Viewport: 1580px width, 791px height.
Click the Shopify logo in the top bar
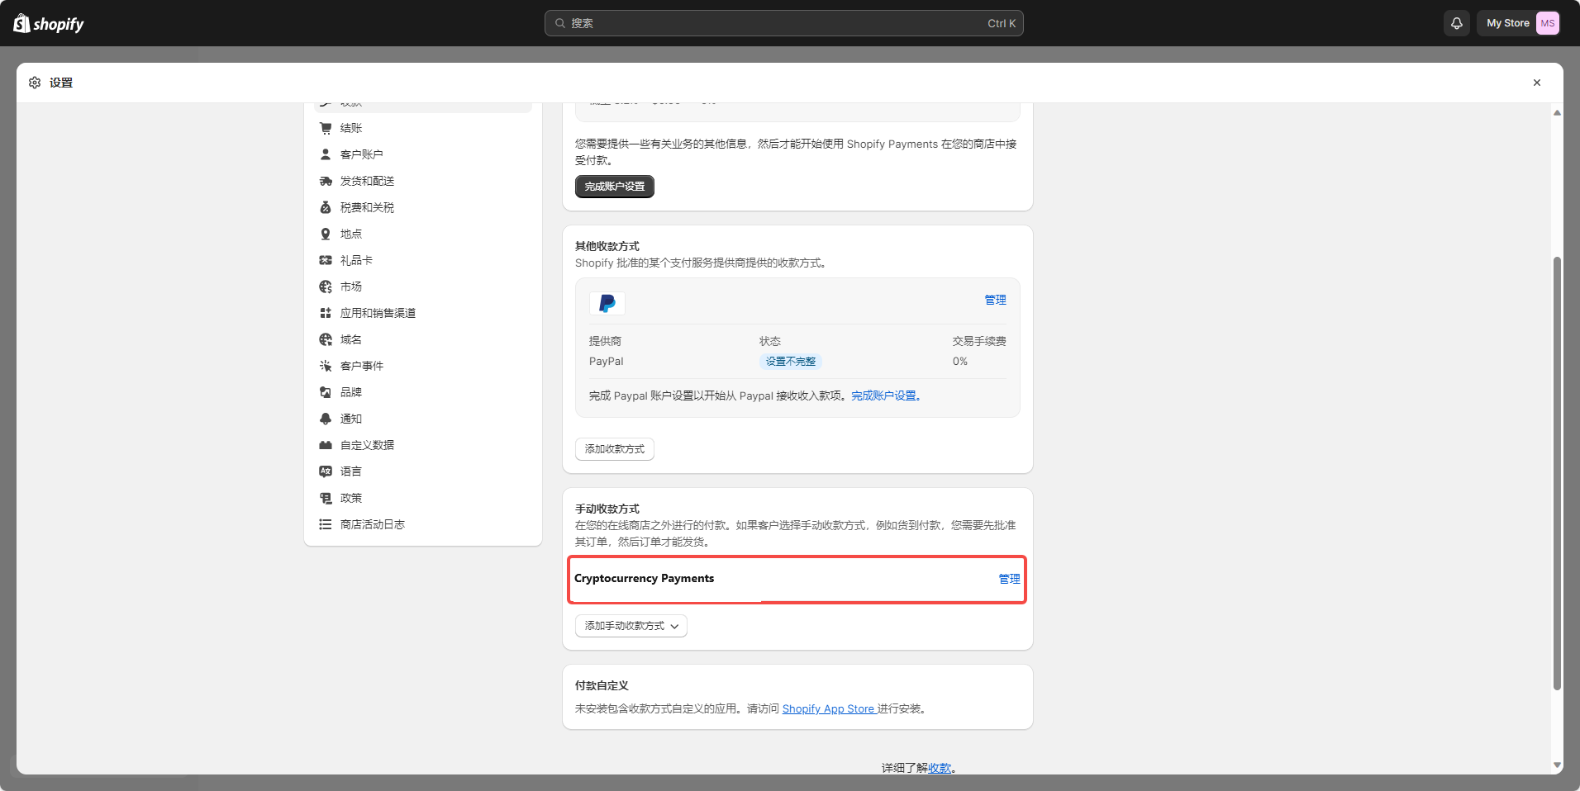point(49,23)
